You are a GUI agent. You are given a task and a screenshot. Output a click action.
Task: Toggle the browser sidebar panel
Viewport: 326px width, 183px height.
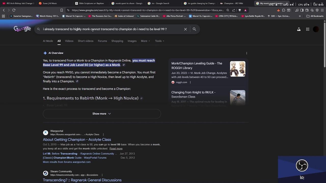click(x=302, y=10)
